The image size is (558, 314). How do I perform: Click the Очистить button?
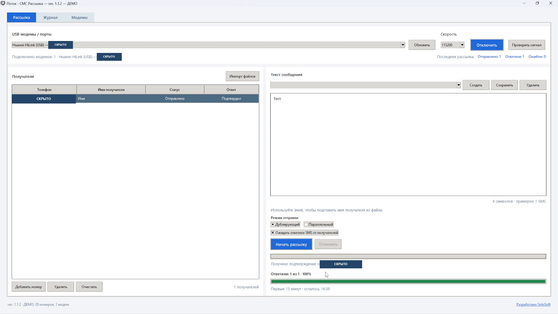89,287
